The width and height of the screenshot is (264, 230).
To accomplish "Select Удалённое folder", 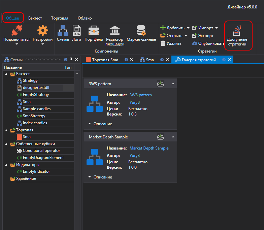I will click(26, 178).
